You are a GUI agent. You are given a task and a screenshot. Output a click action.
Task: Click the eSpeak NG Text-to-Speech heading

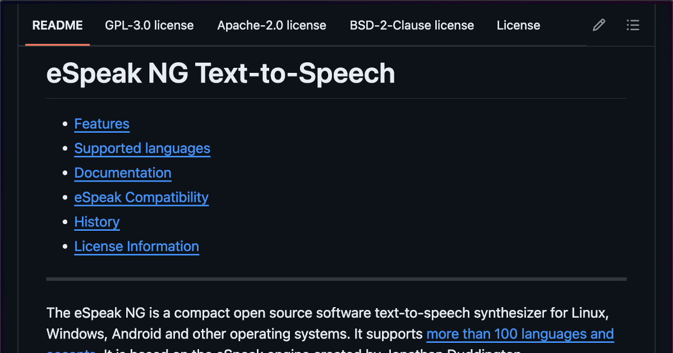tap(221, 73)
